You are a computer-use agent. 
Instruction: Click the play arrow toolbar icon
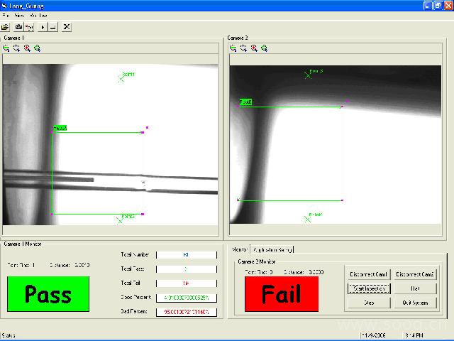click(x=42, y=26)
